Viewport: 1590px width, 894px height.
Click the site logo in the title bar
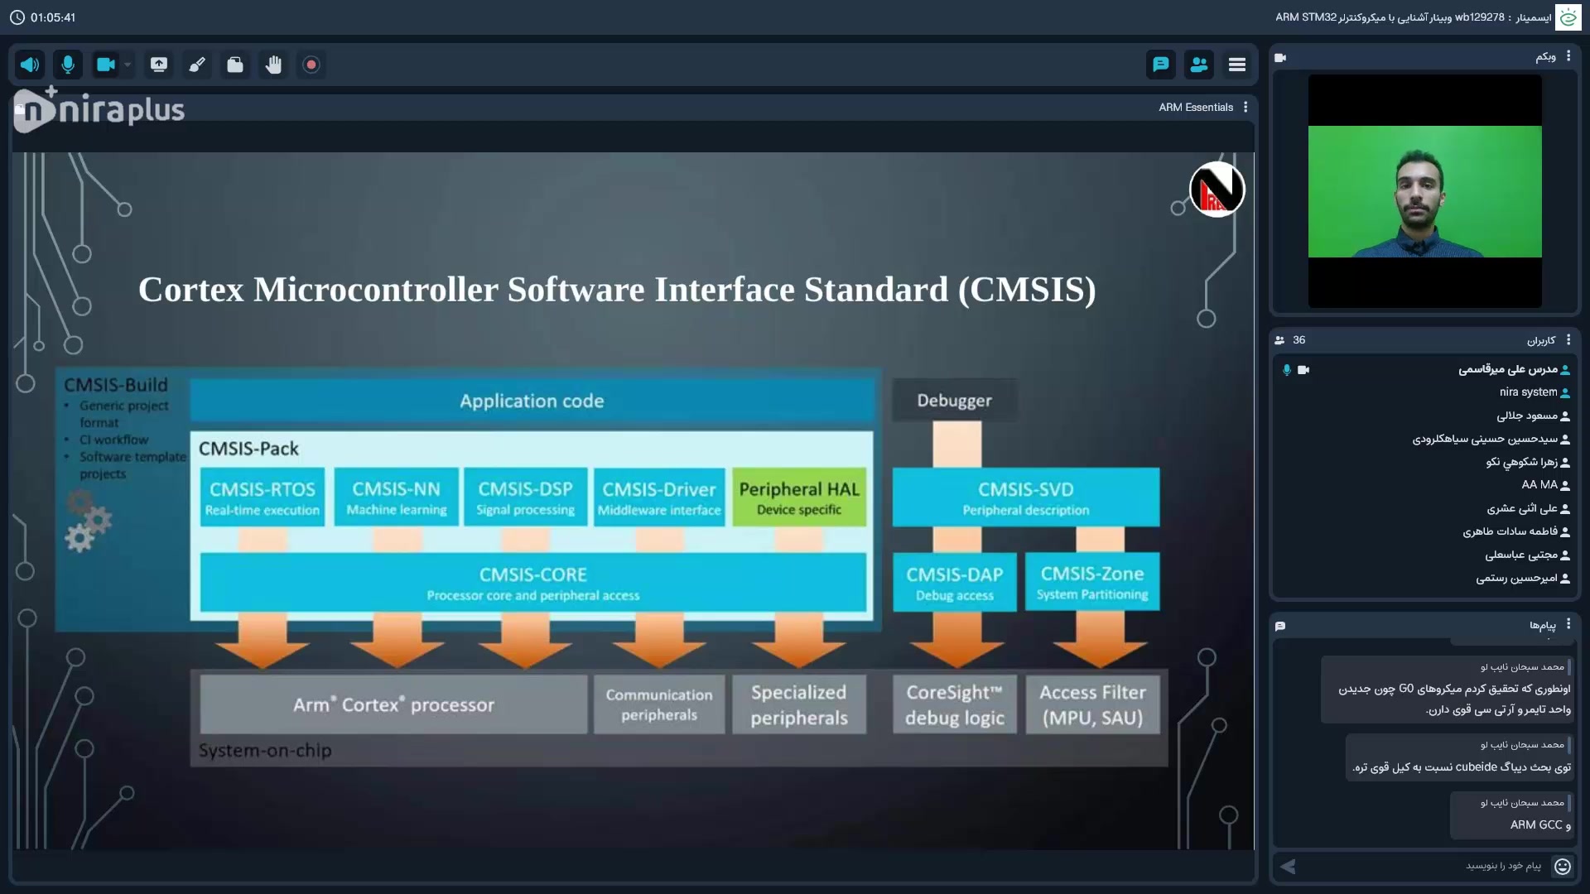(1568, 17)
